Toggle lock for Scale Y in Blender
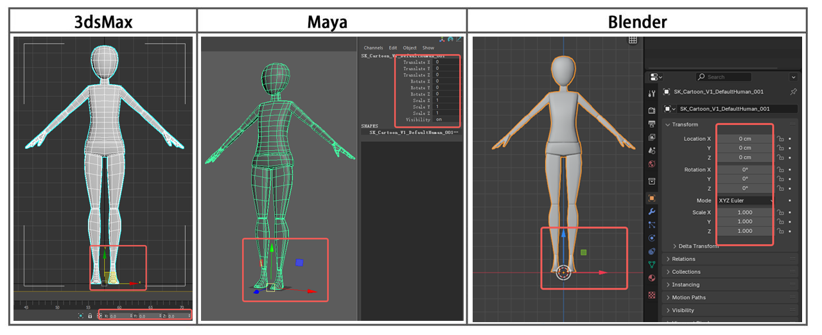Screen dimensions: 822x335 780,221
